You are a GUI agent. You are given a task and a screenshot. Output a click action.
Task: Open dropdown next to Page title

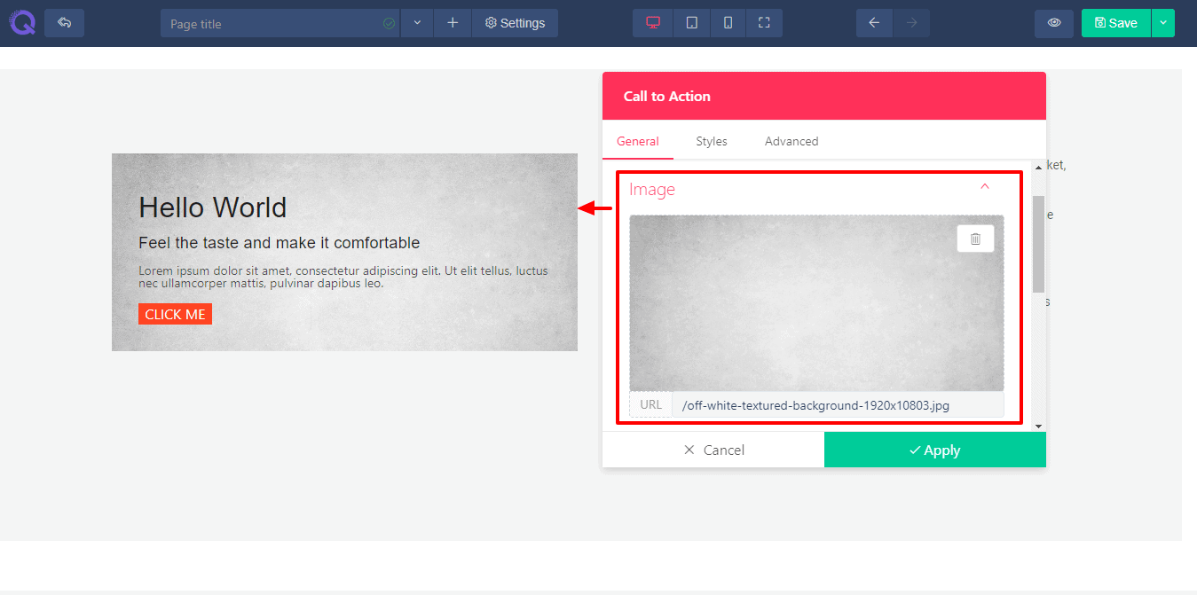pyautogui.click(x=417, y=23)
